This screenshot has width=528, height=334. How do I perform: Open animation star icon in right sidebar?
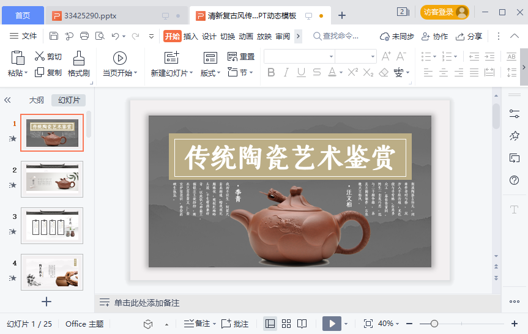[514, 136]
